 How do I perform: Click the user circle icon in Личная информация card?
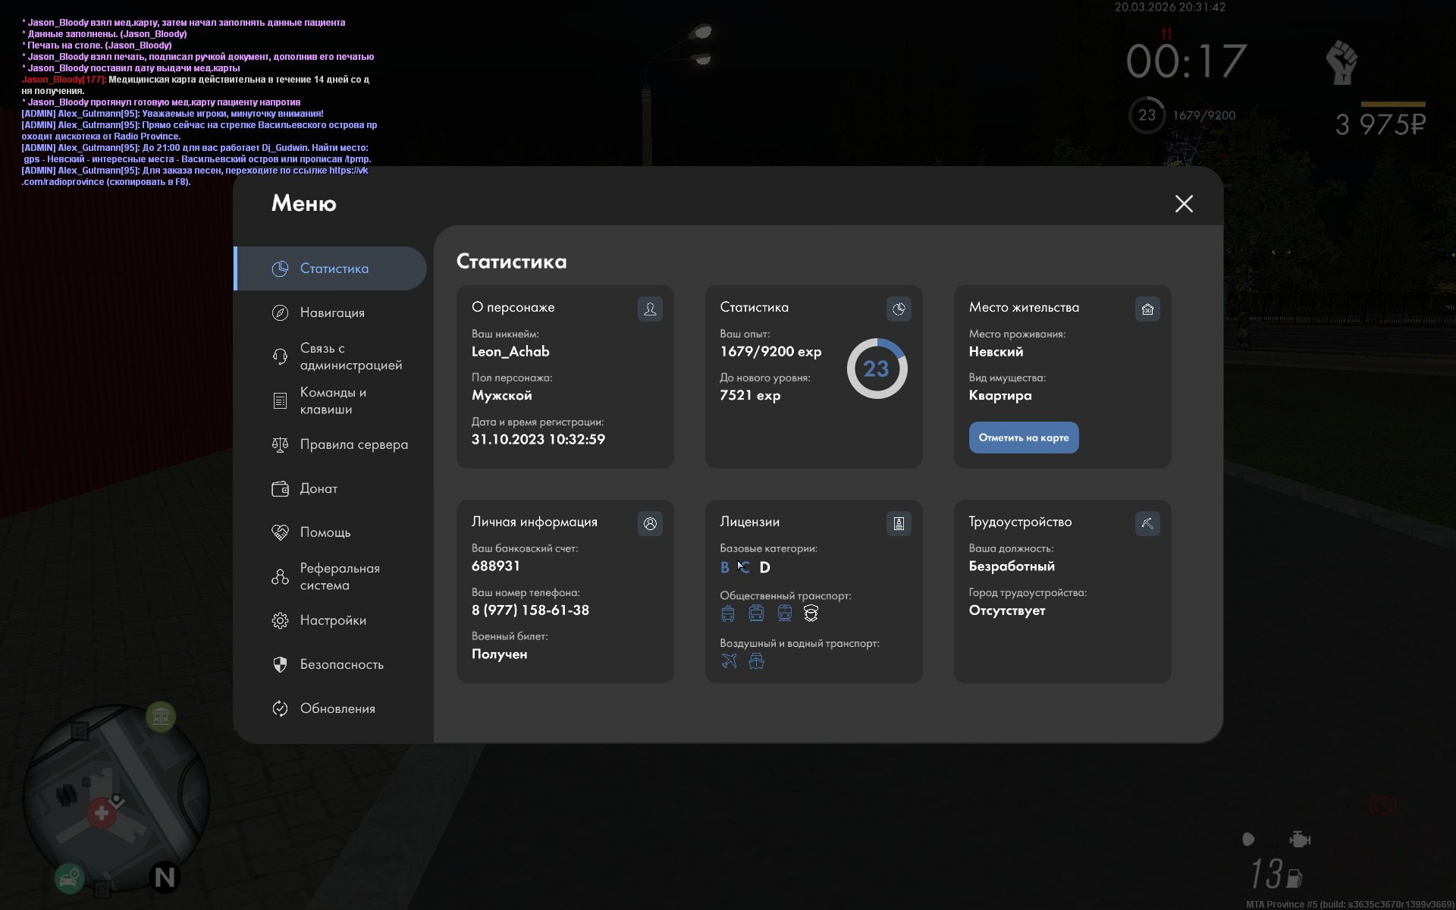tap(650, 523)
